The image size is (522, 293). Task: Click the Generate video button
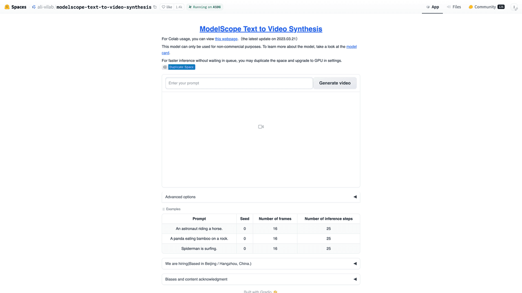(x=335, y=83)
